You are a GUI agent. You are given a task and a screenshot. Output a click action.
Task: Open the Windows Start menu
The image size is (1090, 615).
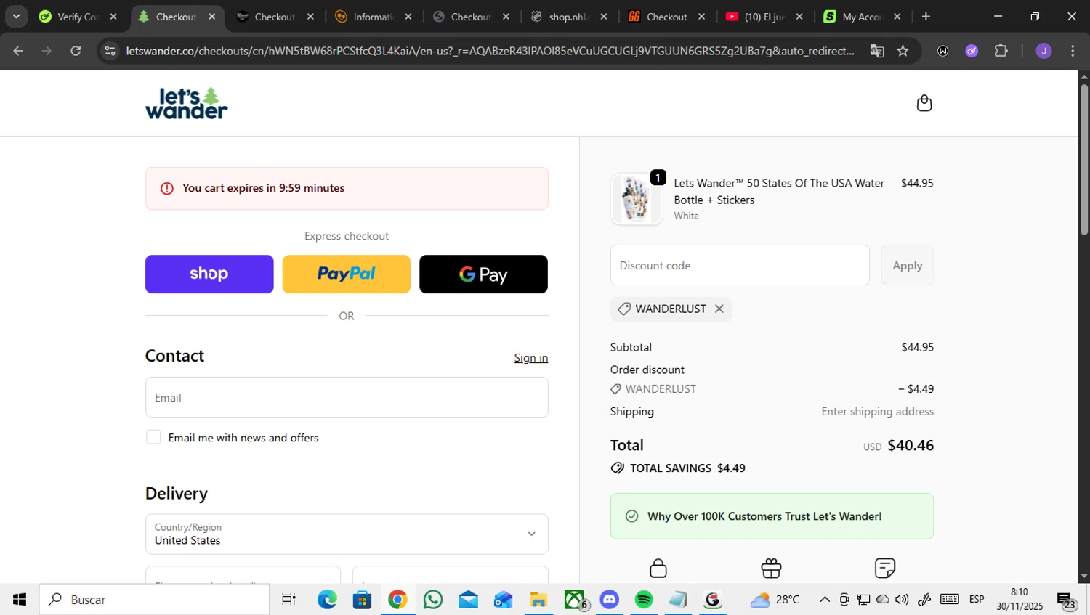pos(20,600)
